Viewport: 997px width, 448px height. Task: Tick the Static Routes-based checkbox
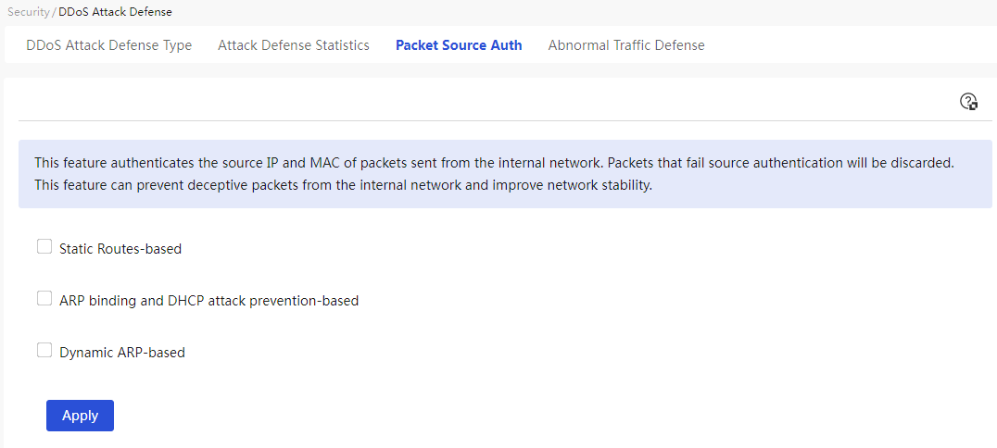(44, 246)
